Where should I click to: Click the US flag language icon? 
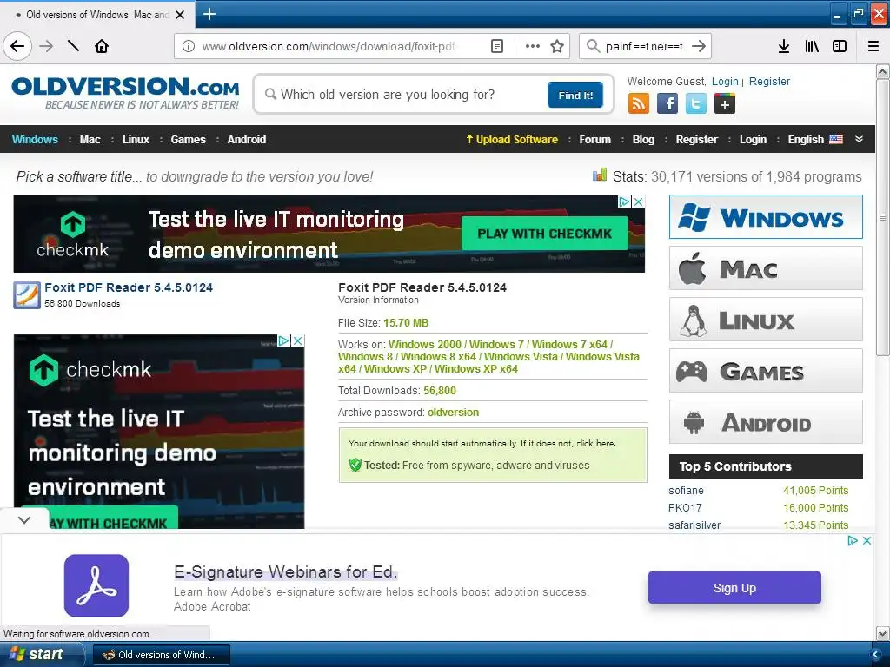coord(836,140)
